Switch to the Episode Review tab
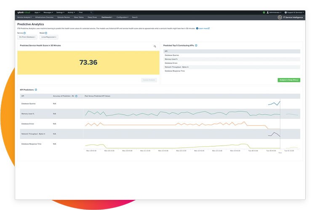The width and height of the screenshot is (320, 210). 64,18
